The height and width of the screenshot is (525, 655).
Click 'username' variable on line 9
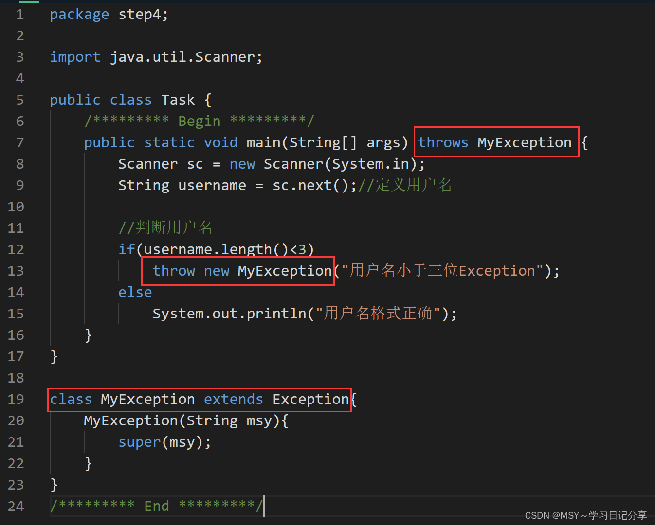coord(212,185)
